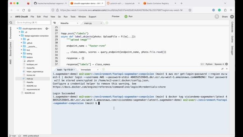Open the AWS side panel
Viewport: 243px width, 137px height.
point(11,62)
